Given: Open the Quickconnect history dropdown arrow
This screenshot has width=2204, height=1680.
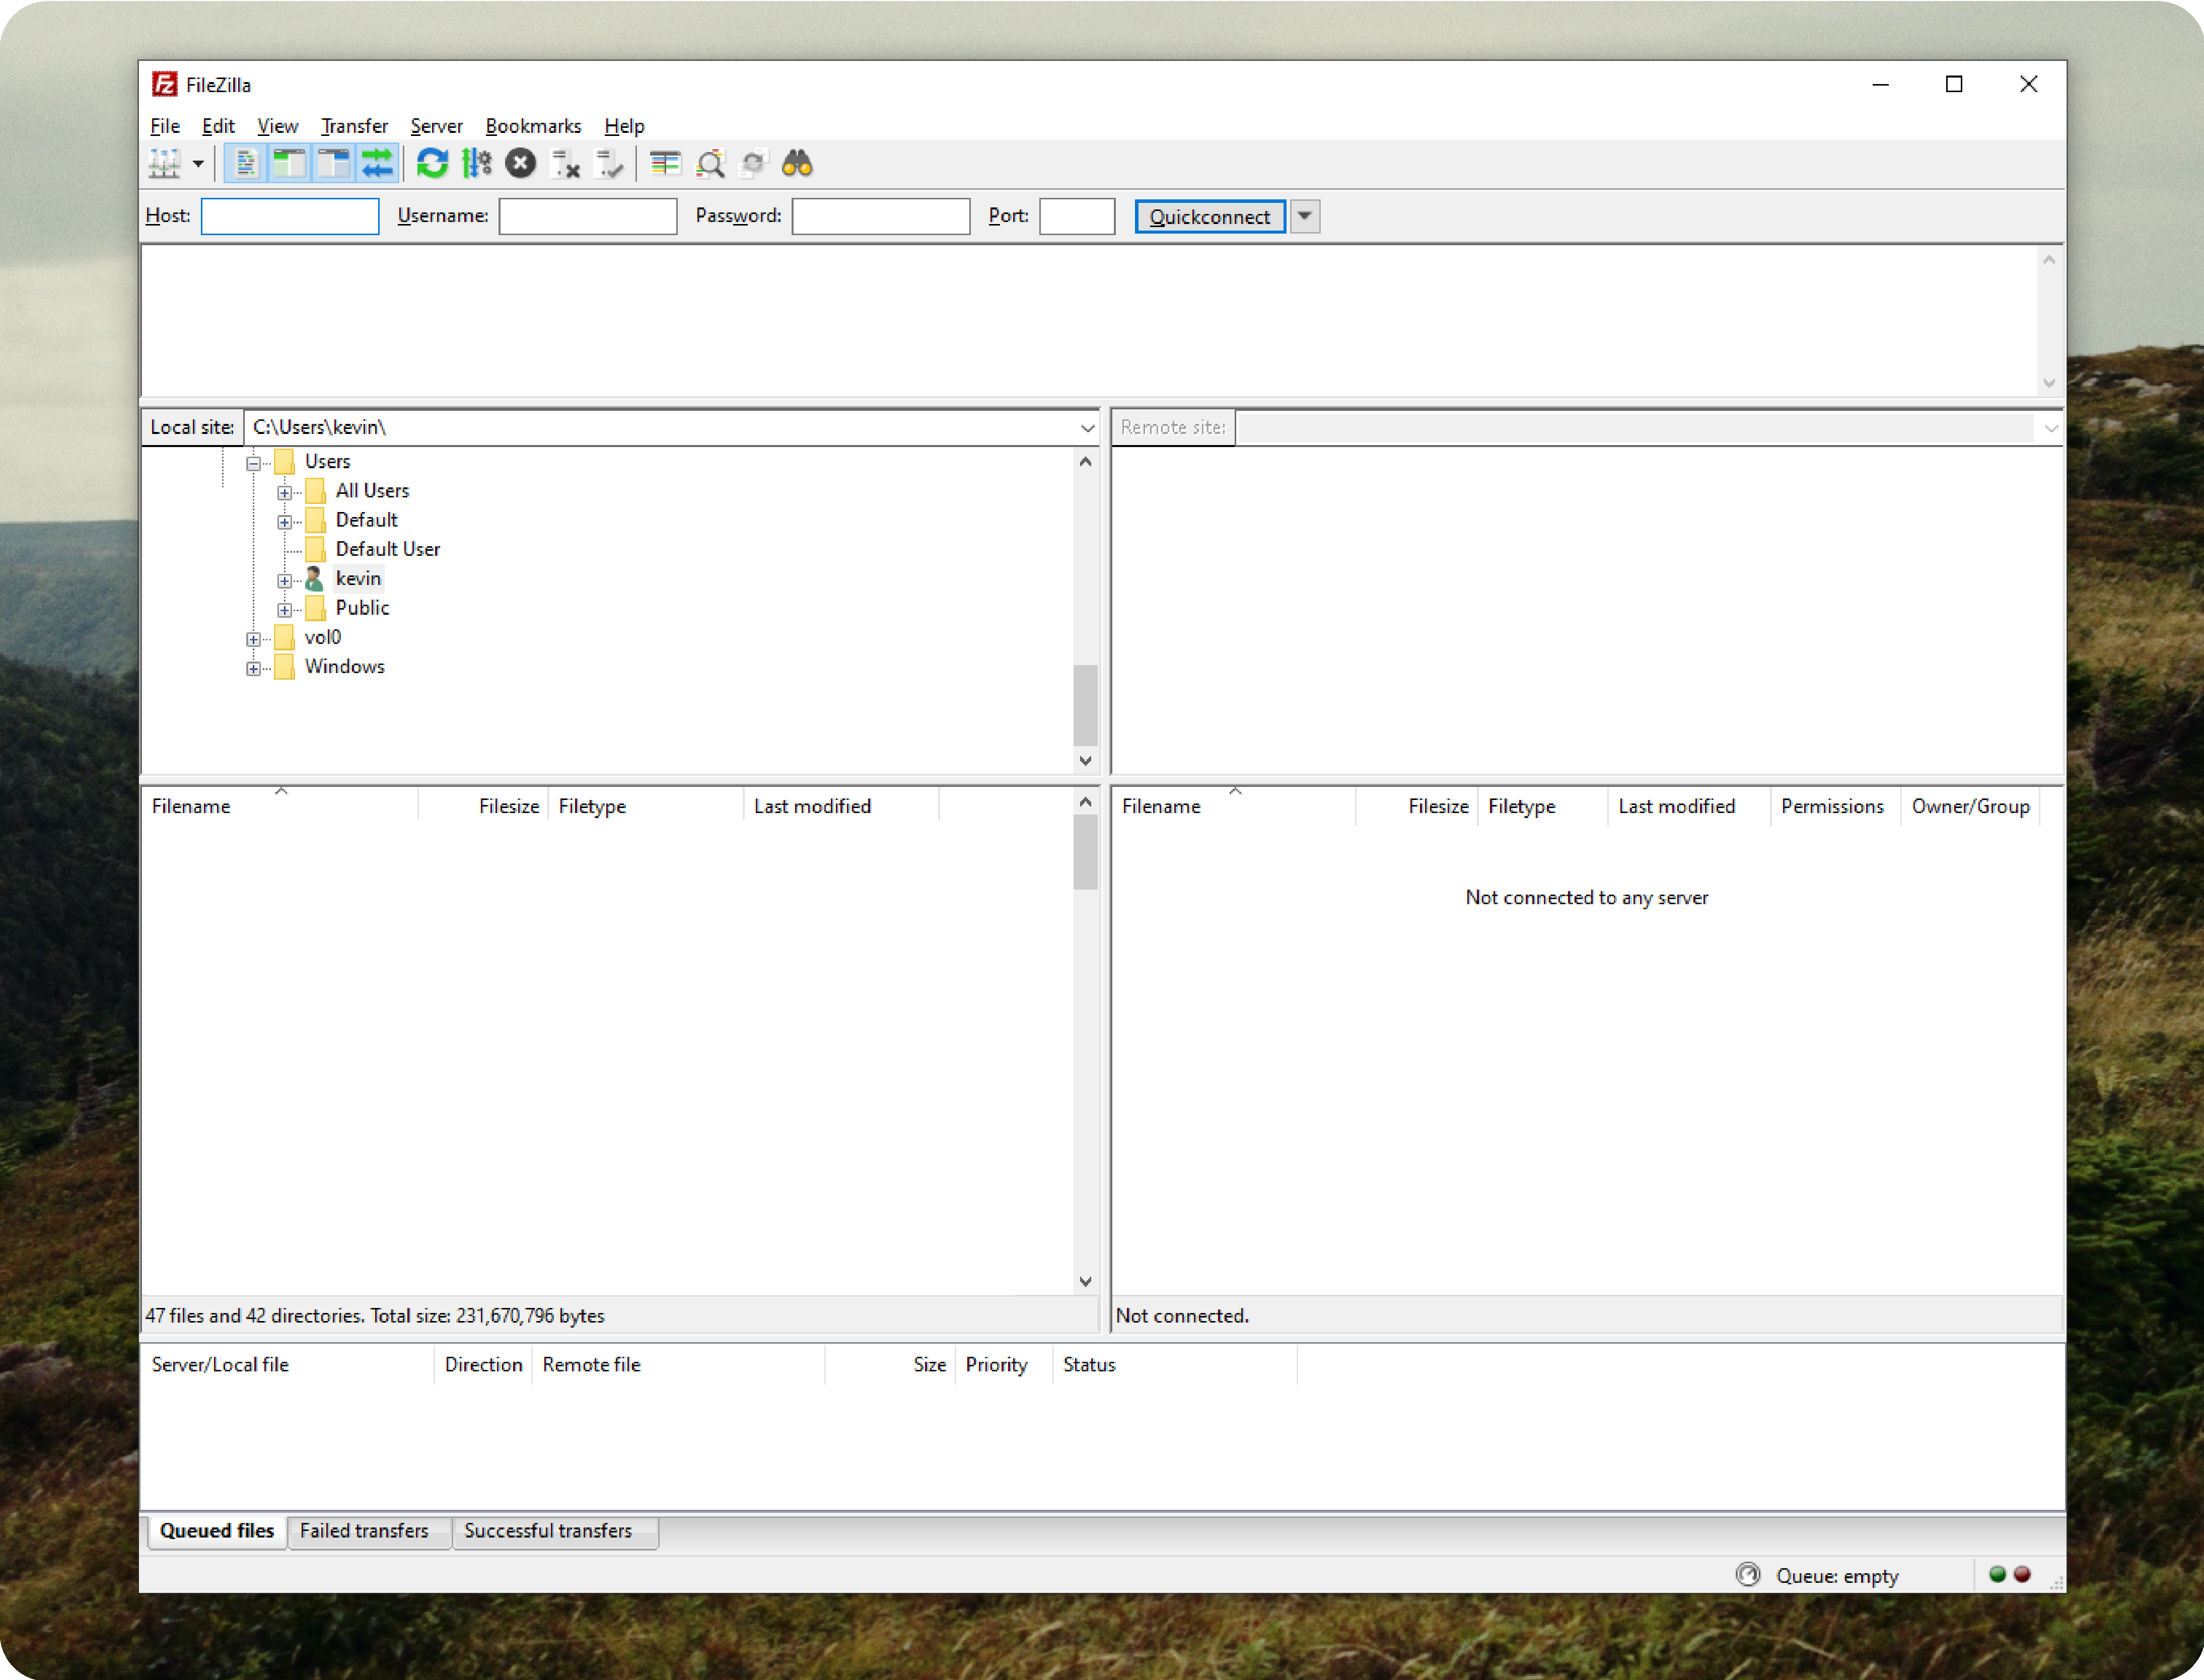Looking at the screenshot, I should (1305, 216).
